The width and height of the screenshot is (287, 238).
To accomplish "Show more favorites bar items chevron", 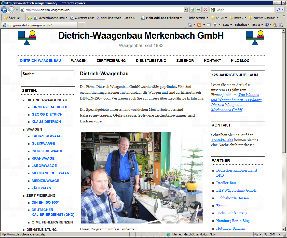I will pyautogui.click(x=284, y=16).
